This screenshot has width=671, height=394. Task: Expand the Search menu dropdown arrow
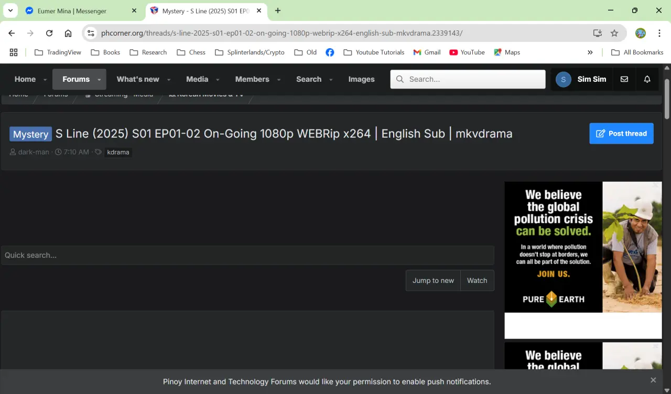(331, 80)
